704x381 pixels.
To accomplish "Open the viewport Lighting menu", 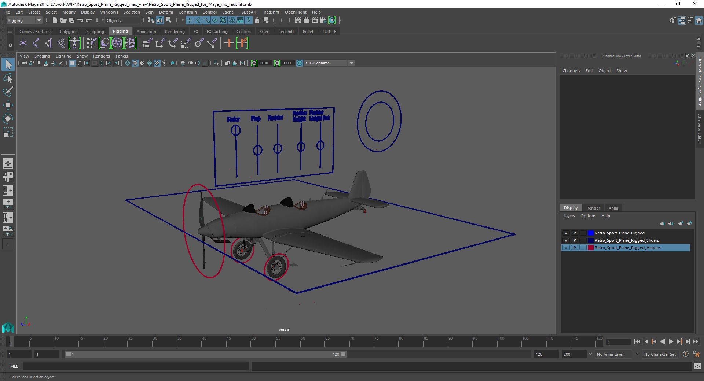I will coord(63,56).
